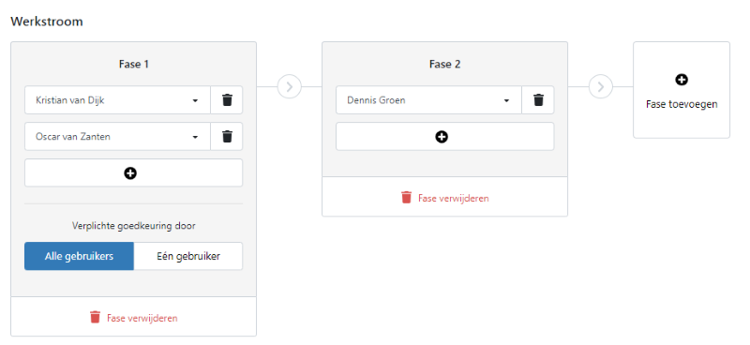Expand the Oscar van Zanten dropdown
The height and width of the screenshot is (345, 750).
pyautogui.click(x=118, y=137)
